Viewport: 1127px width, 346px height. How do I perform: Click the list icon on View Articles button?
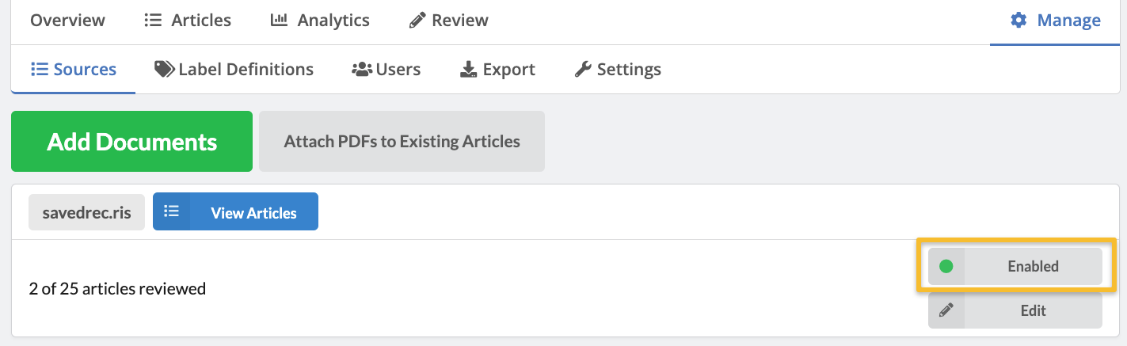[172, 211]
